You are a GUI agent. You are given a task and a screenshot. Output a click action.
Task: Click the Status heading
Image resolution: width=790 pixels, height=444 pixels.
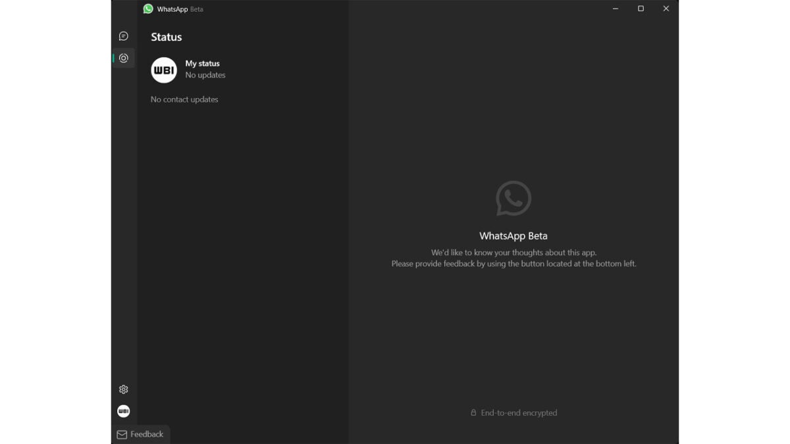tap(167, 37)
